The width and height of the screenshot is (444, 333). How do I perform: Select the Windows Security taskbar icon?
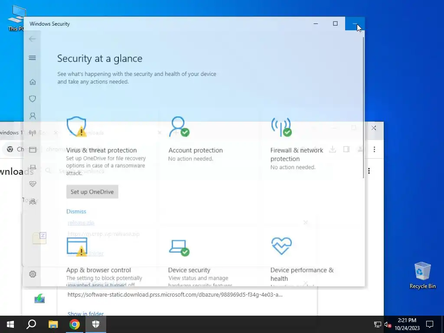point(96,324)
